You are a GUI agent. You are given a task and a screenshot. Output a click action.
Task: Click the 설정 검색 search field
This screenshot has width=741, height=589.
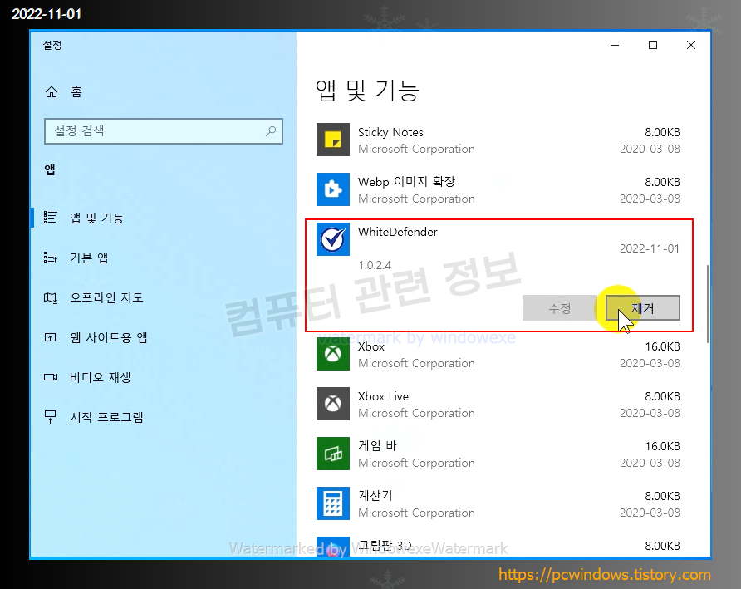click(x=164, y=131)
